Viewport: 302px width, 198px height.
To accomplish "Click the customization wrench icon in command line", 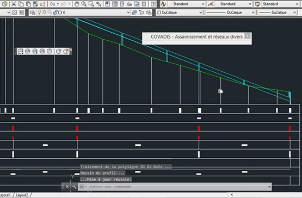I will (75, 187).
